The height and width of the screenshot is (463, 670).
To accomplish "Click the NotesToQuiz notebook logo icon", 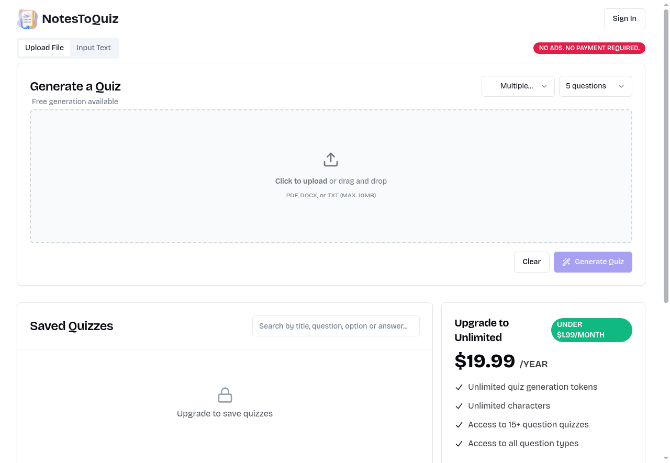I will (27, 19).
